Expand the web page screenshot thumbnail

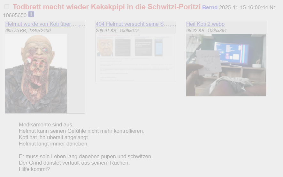coord(136,58)
